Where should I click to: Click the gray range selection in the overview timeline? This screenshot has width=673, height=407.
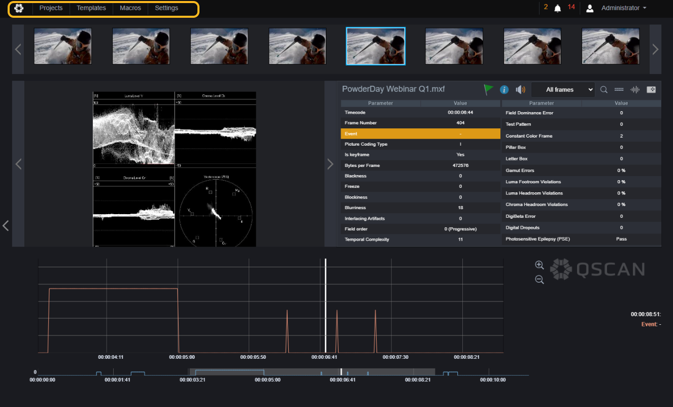click(312, 372)
